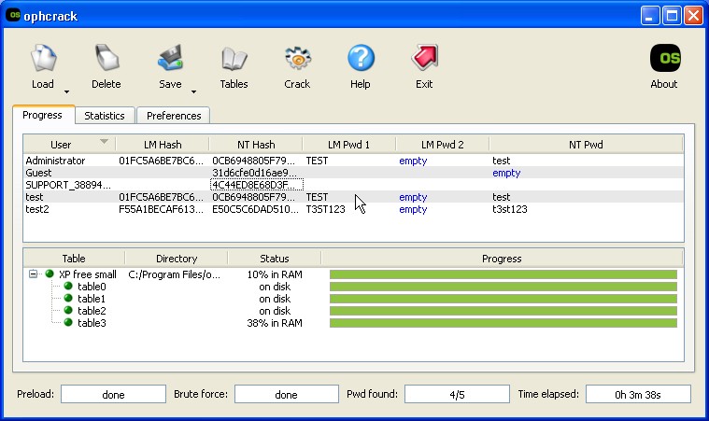The image size is (709, 421).
Task: Select the table0 tree item
Action: 92,287
